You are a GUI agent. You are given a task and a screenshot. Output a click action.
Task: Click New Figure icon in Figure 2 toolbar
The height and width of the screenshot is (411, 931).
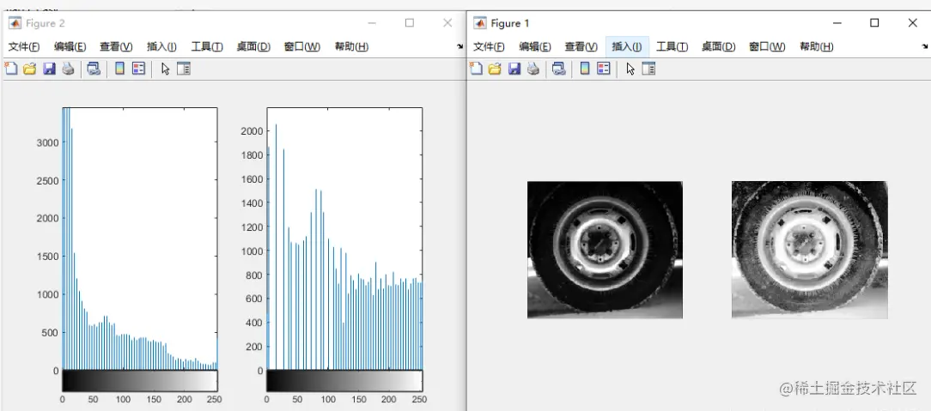pos(10,69)
